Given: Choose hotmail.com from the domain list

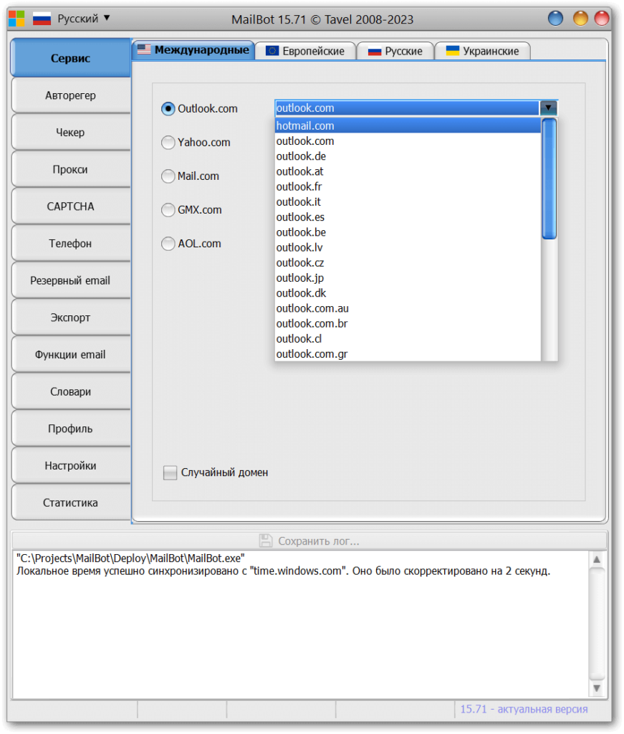Looking at the screenshot, I should click(408, 126).
